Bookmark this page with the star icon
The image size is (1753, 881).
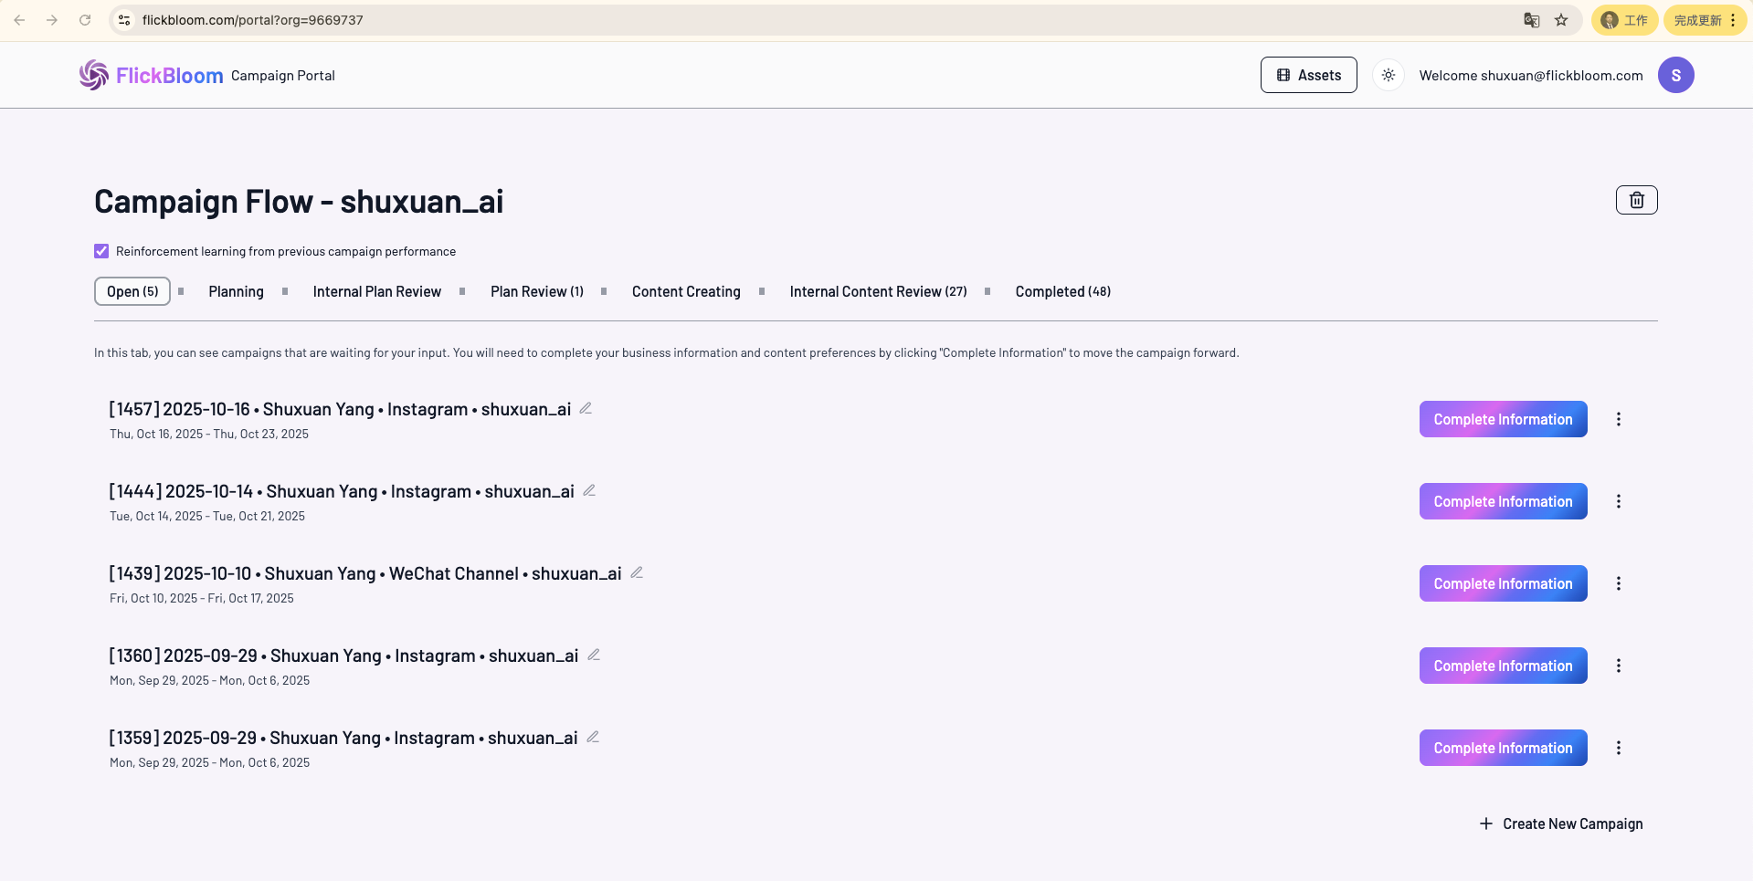click(x=1561, y=20)
